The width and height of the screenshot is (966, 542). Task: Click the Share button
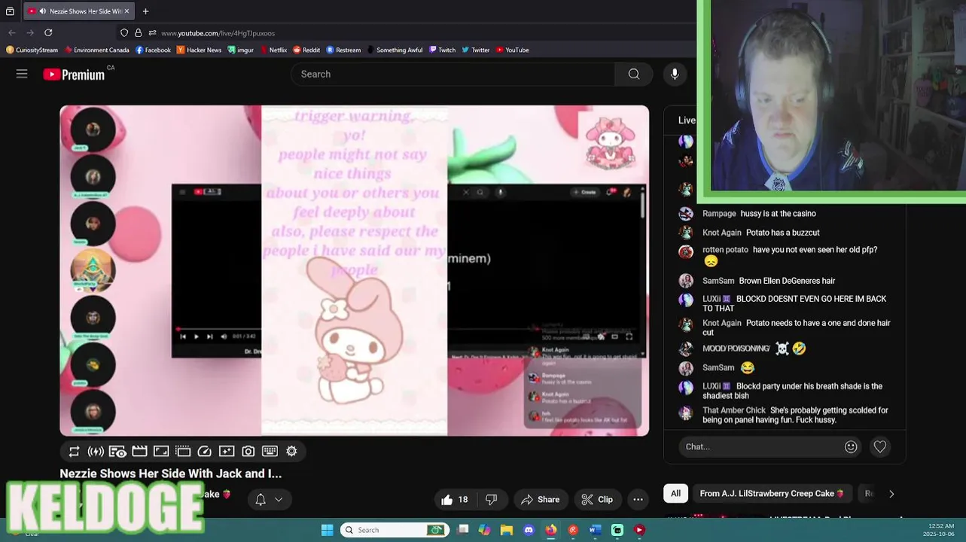point(541,499)
